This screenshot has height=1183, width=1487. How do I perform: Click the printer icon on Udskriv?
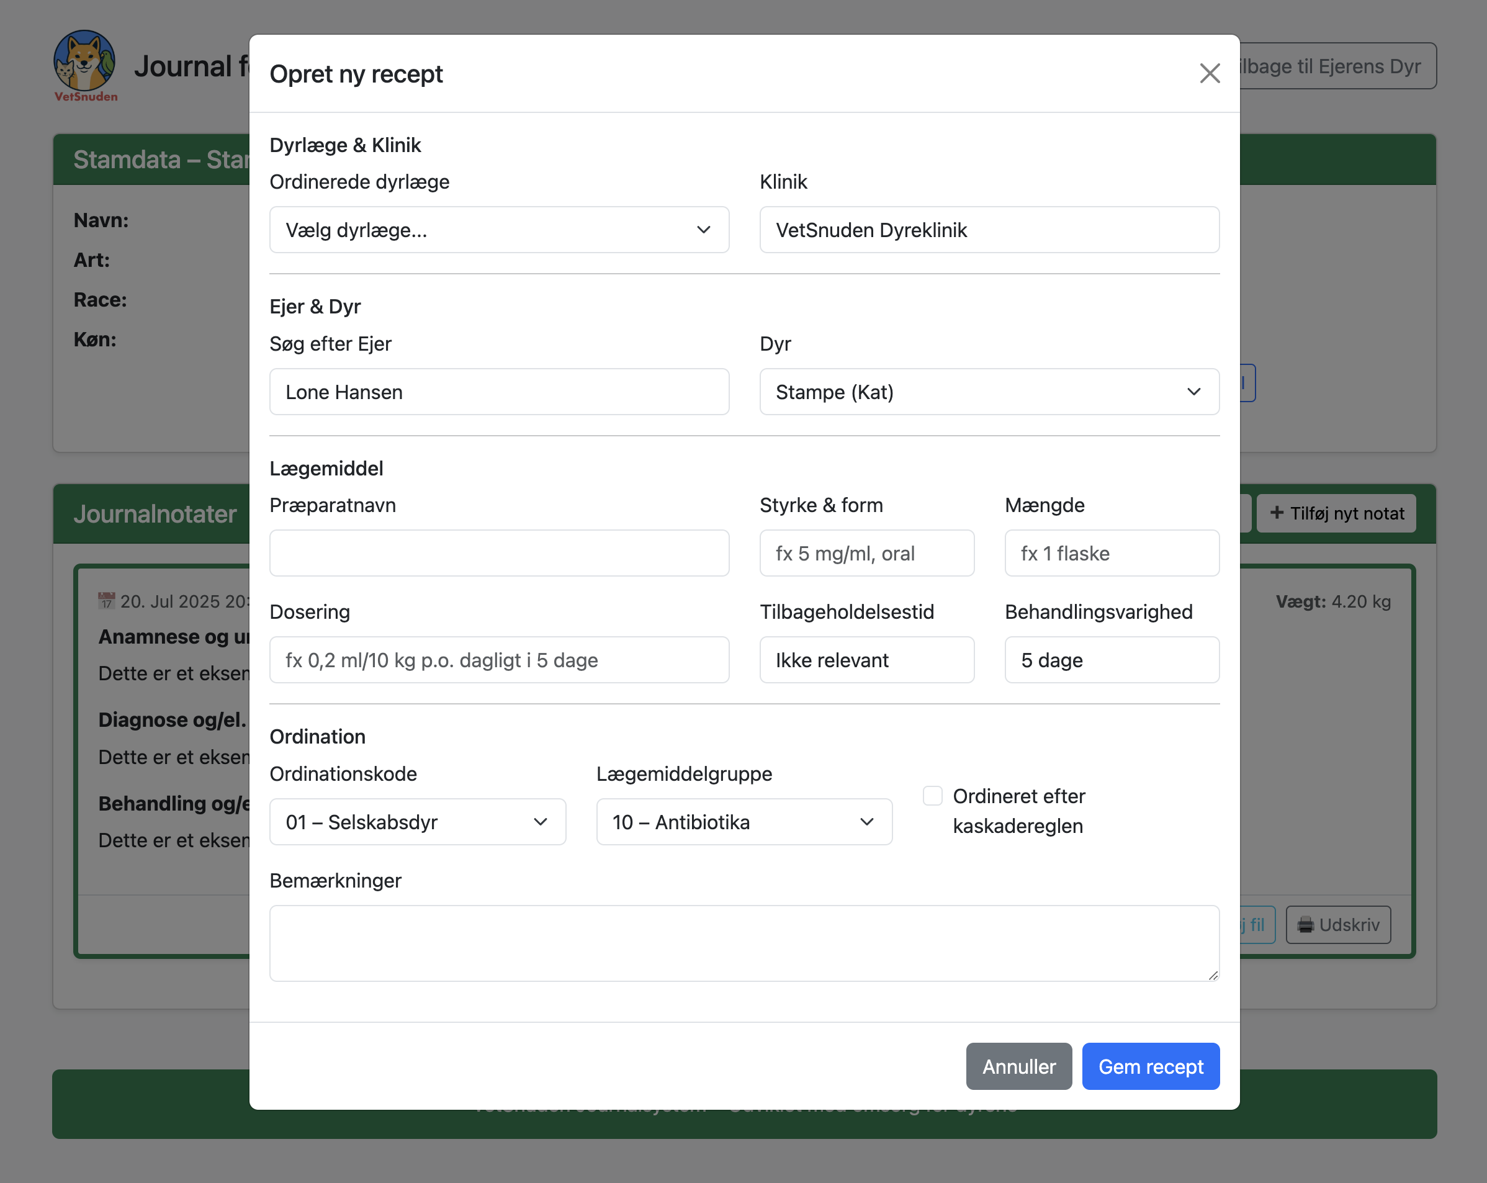(1306, 925)
